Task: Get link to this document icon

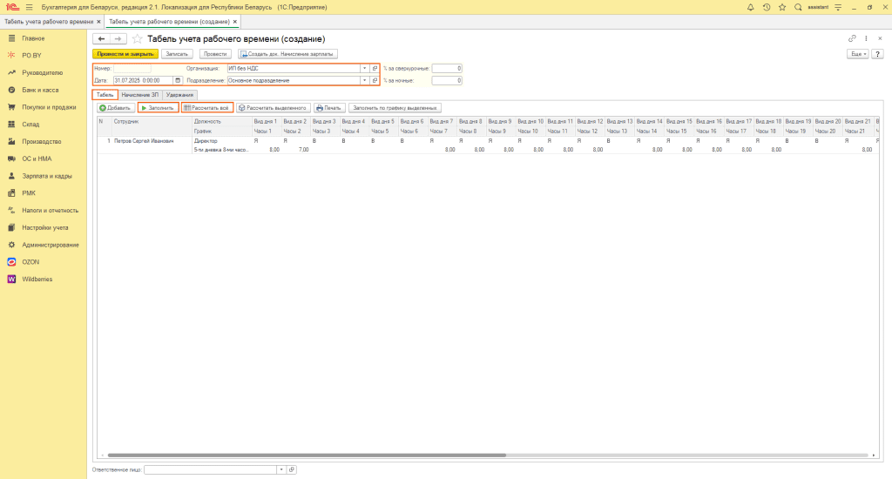Action: (x=852, y=38)
